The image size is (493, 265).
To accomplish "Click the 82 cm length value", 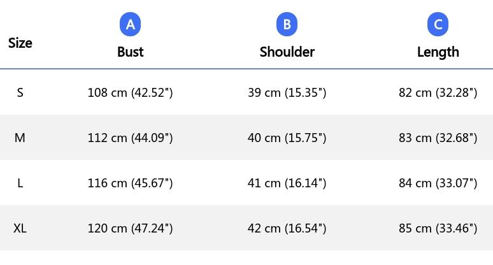I will click(x=438, y=93).
